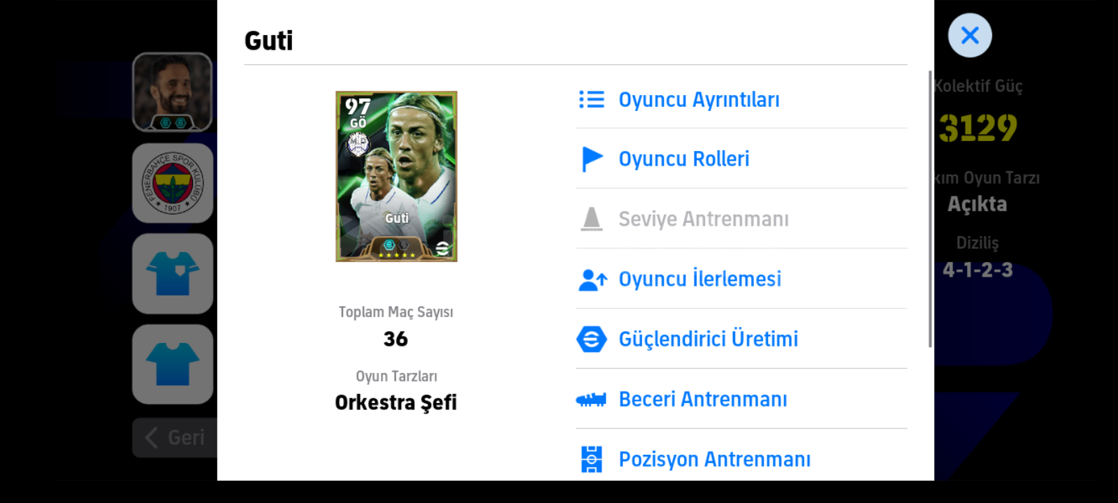Select Oyuncu İlerlemesi option
This screenshot has height=503, width=1118.
tap(741, 279)
